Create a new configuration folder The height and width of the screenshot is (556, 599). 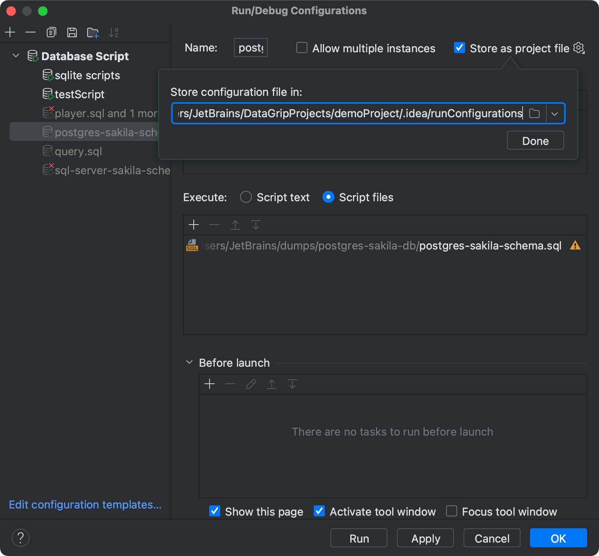tap(93, 32)
